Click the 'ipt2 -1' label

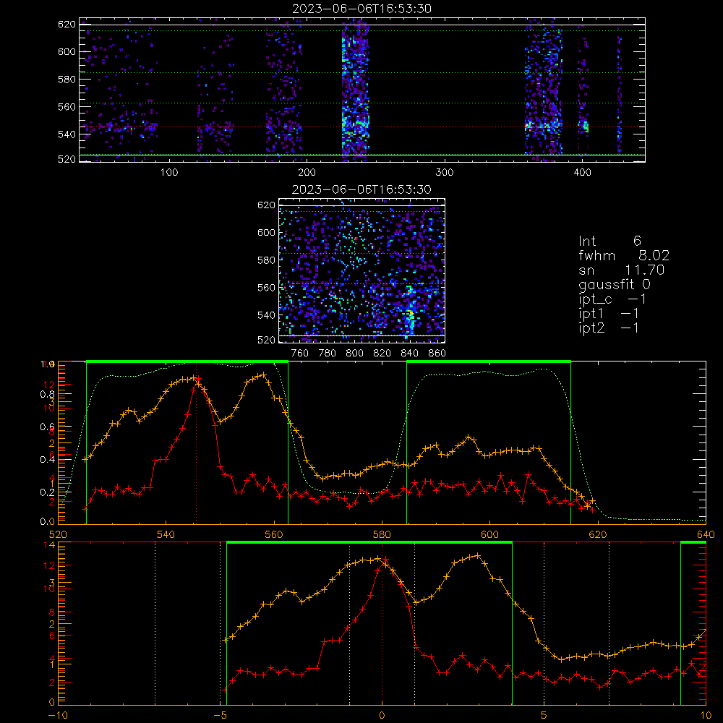click(609, 328)
